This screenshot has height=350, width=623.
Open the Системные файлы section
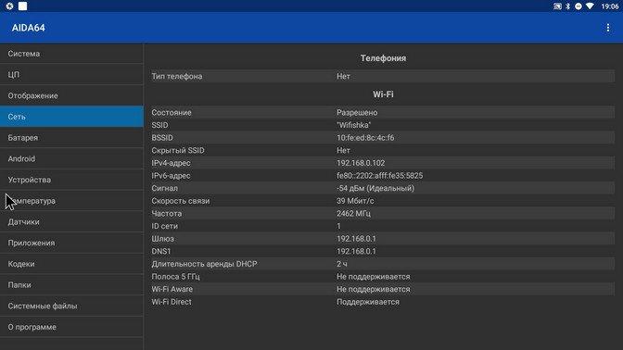pyautogui.click(x=71, y=306)
